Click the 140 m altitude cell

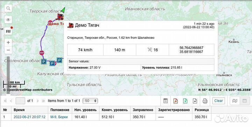120,50
